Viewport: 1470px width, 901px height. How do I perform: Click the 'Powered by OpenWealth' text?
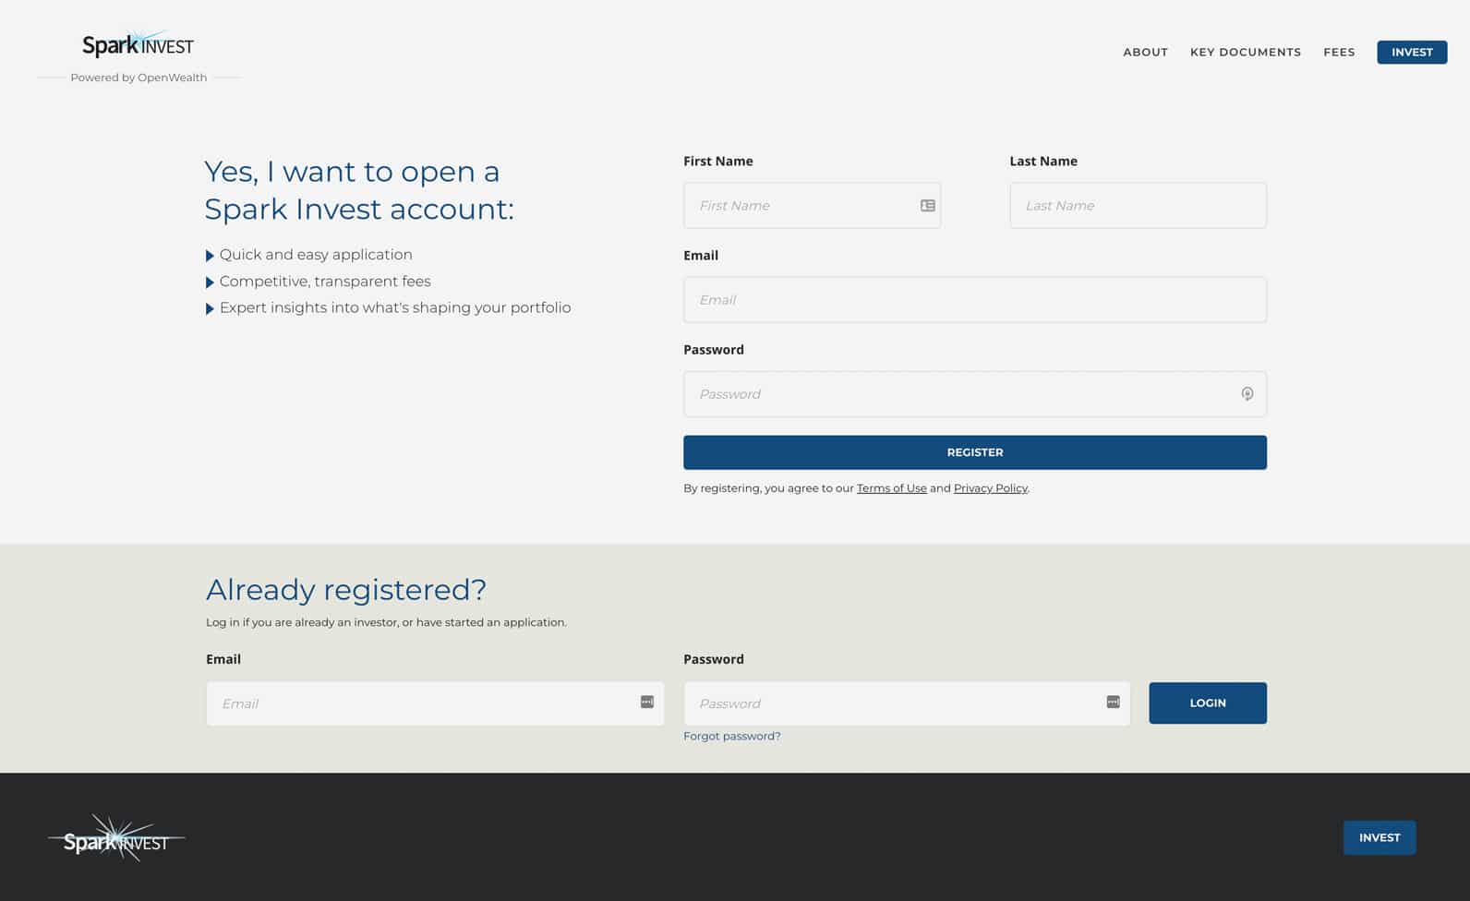(x=139, y=78)
